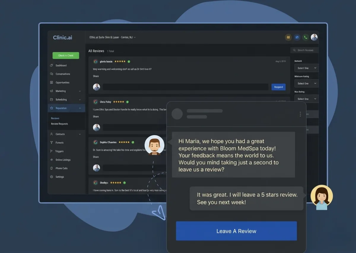
Task: Click the star rating on Shelbys review
Action: [116, 183]
